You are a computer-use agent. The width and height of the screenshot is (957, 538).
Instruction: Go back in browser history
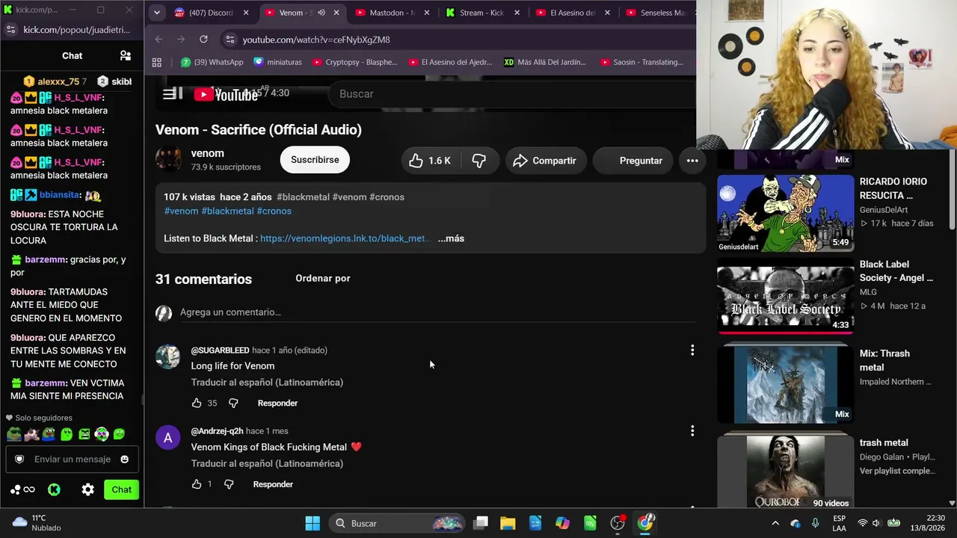click(x=159, y=40)
